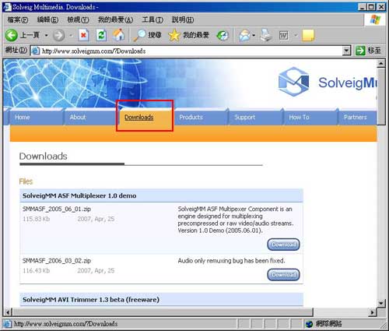The width and height of the screenshot is (389, 331).
Task: Click the Audio only remuxing bug description
Action: [231, 261]
